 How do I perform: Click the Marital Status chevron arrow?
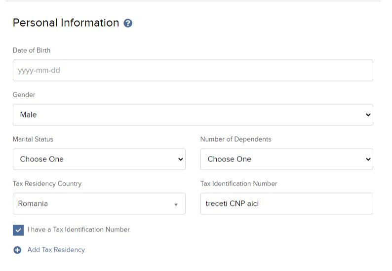(181, 159)
